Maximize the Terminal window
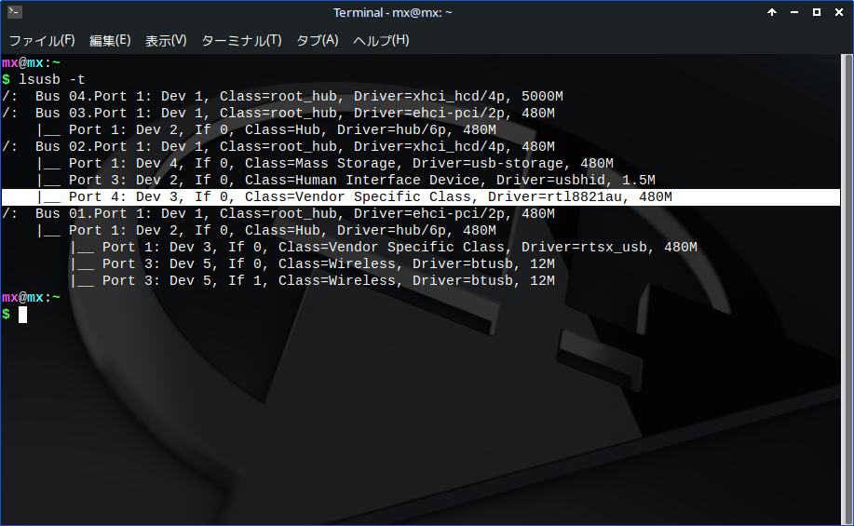This screenshot has width=854, height=526. (817, 12)
